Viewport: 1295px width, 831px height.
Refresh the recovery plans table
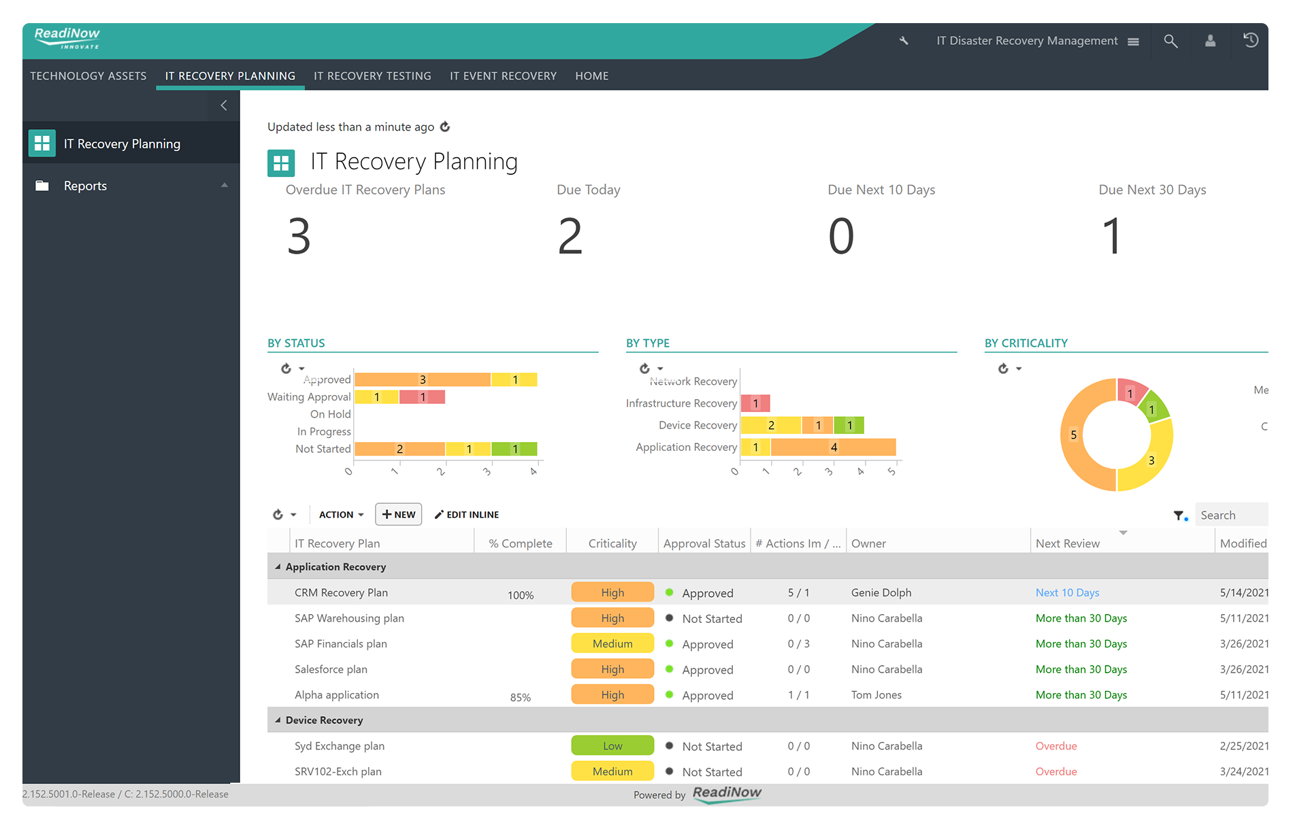click(278, 515)
